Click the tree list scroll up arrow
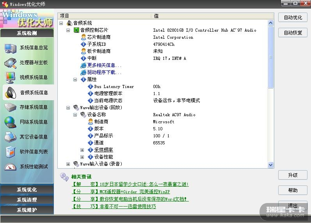This screenshot has width=311, height=223. tap(270, 23)
